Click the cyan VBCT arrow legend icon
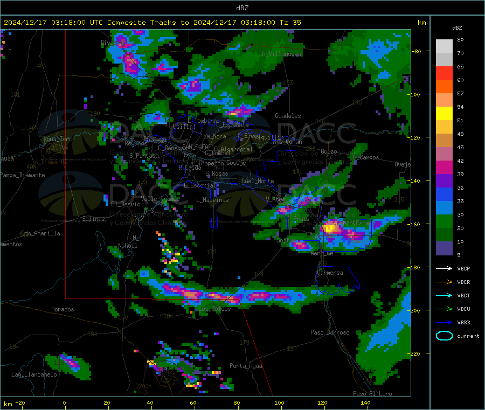The height and width of the screenshot is (410, 485). click(x=444, y=296)
